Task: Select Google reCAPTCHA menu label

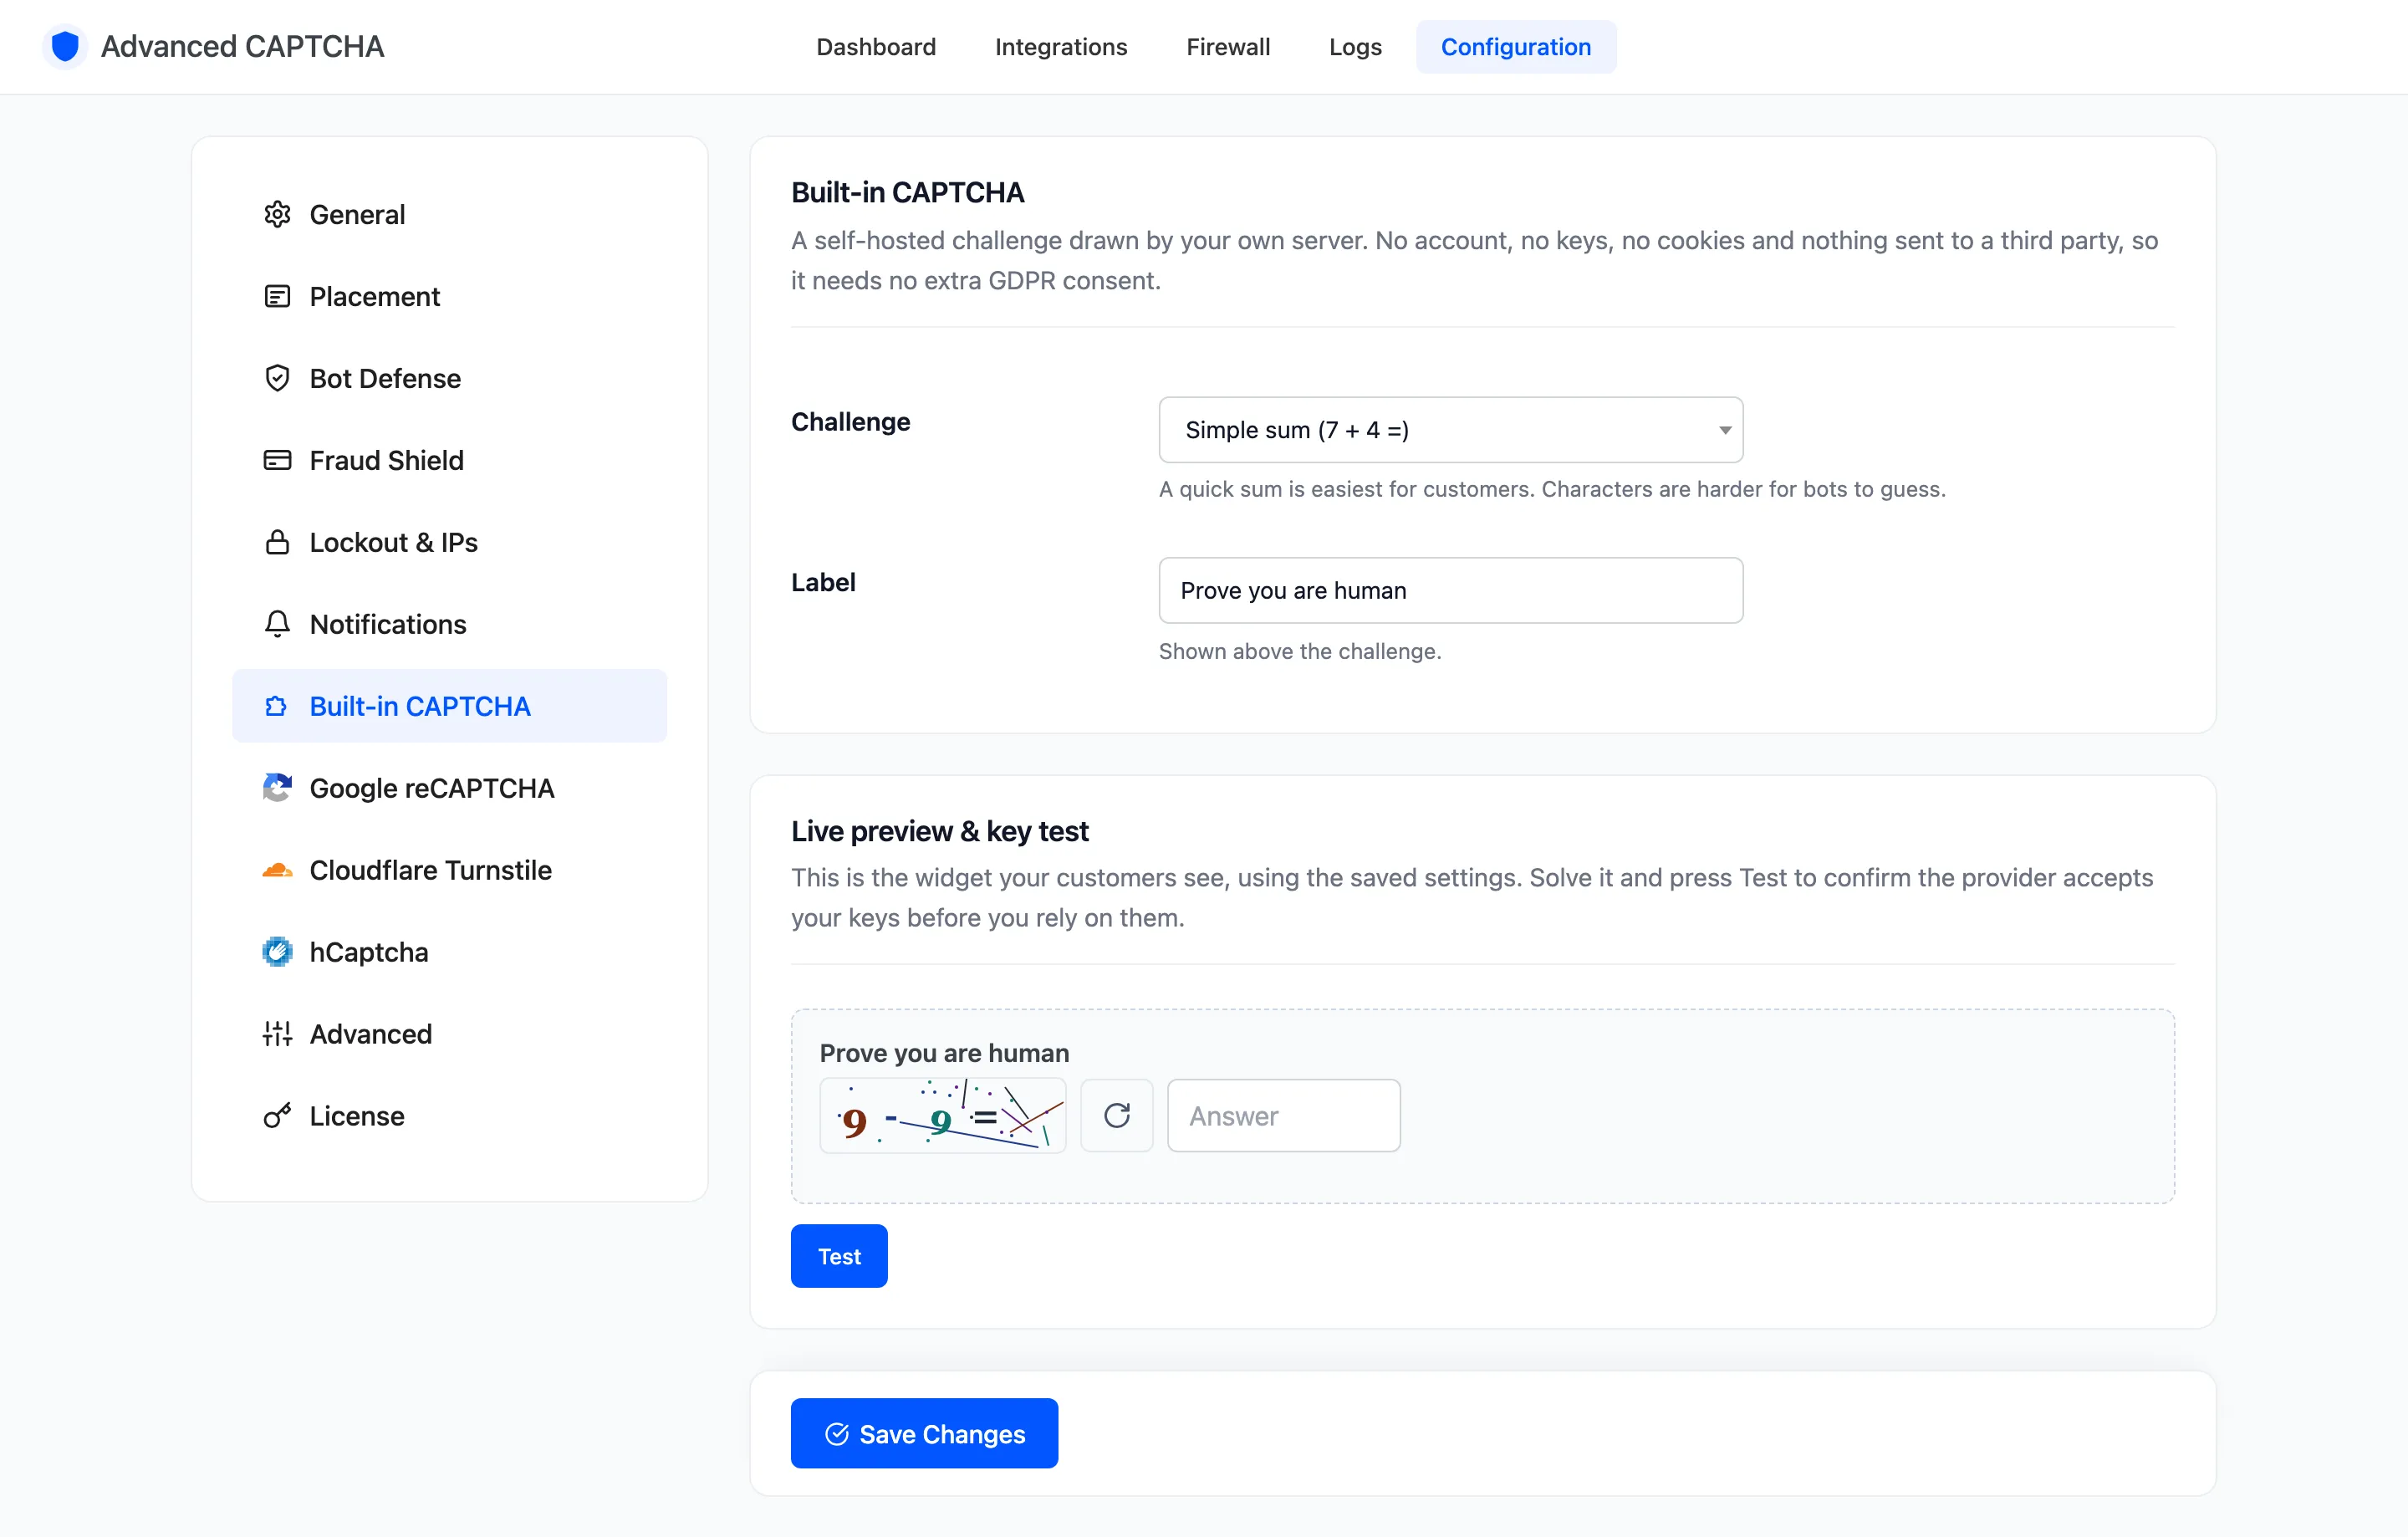Action: tap(432, 788)
